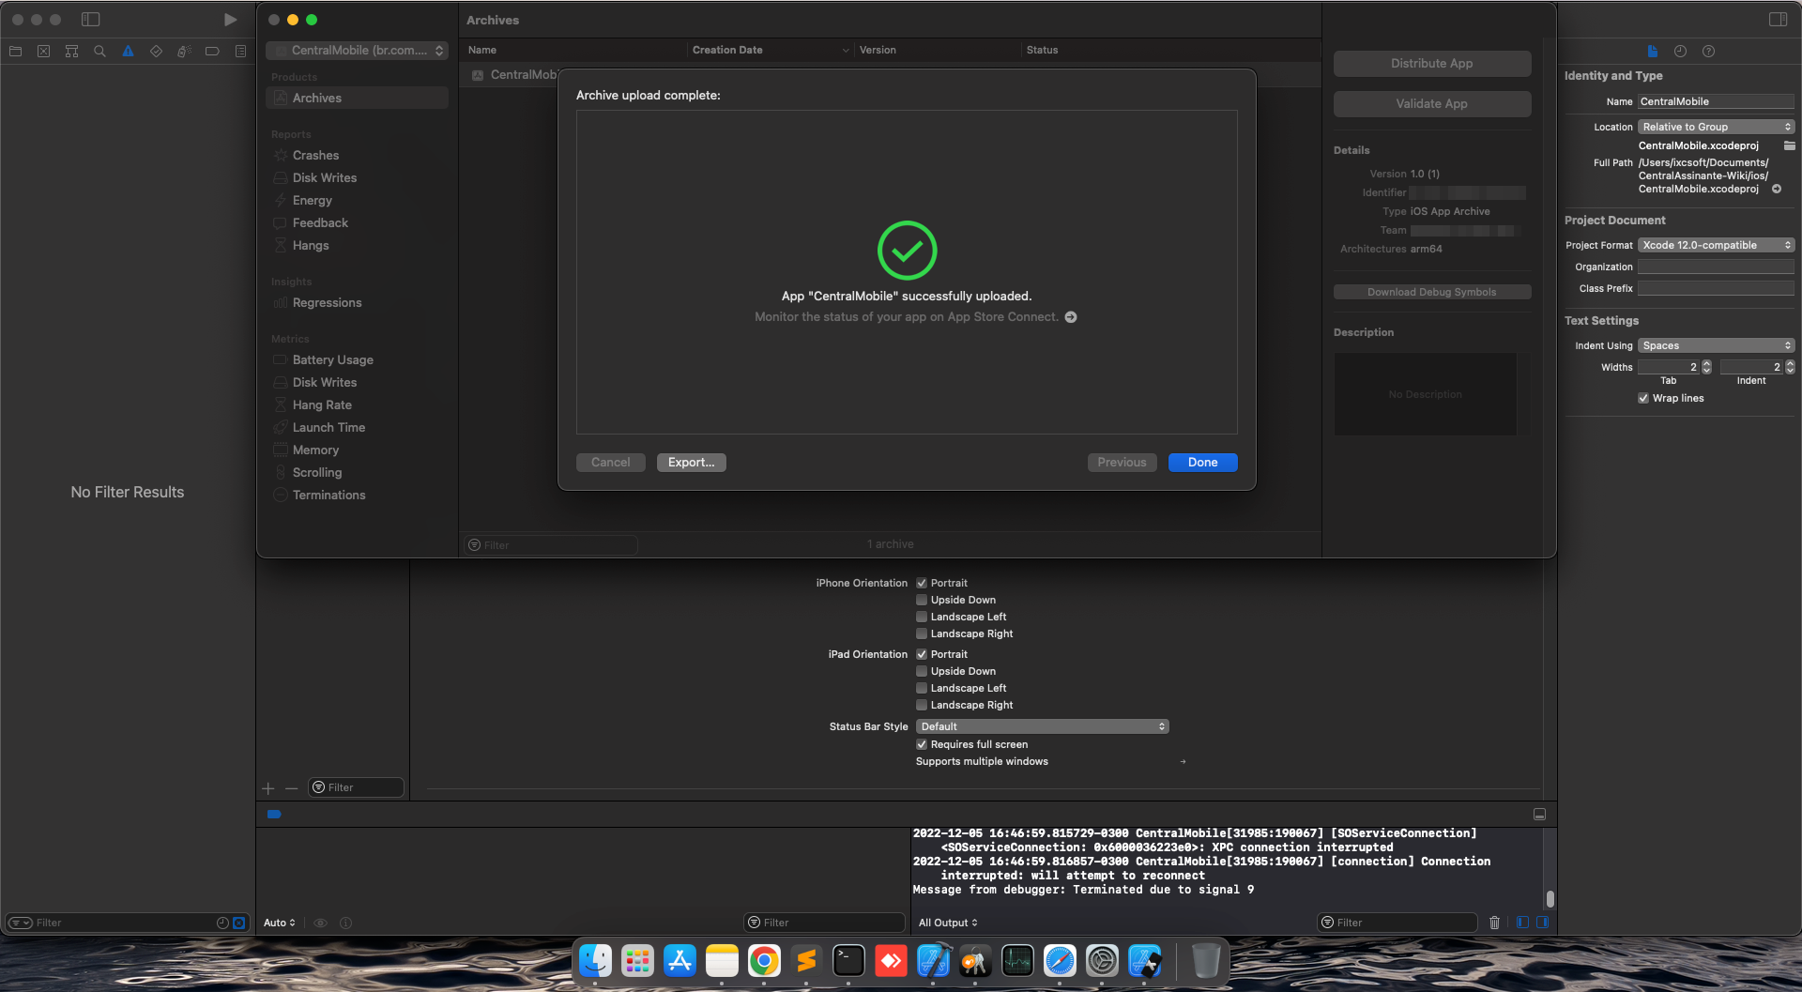
Task: Add a target with the plus icon
Action: point(268,788)
